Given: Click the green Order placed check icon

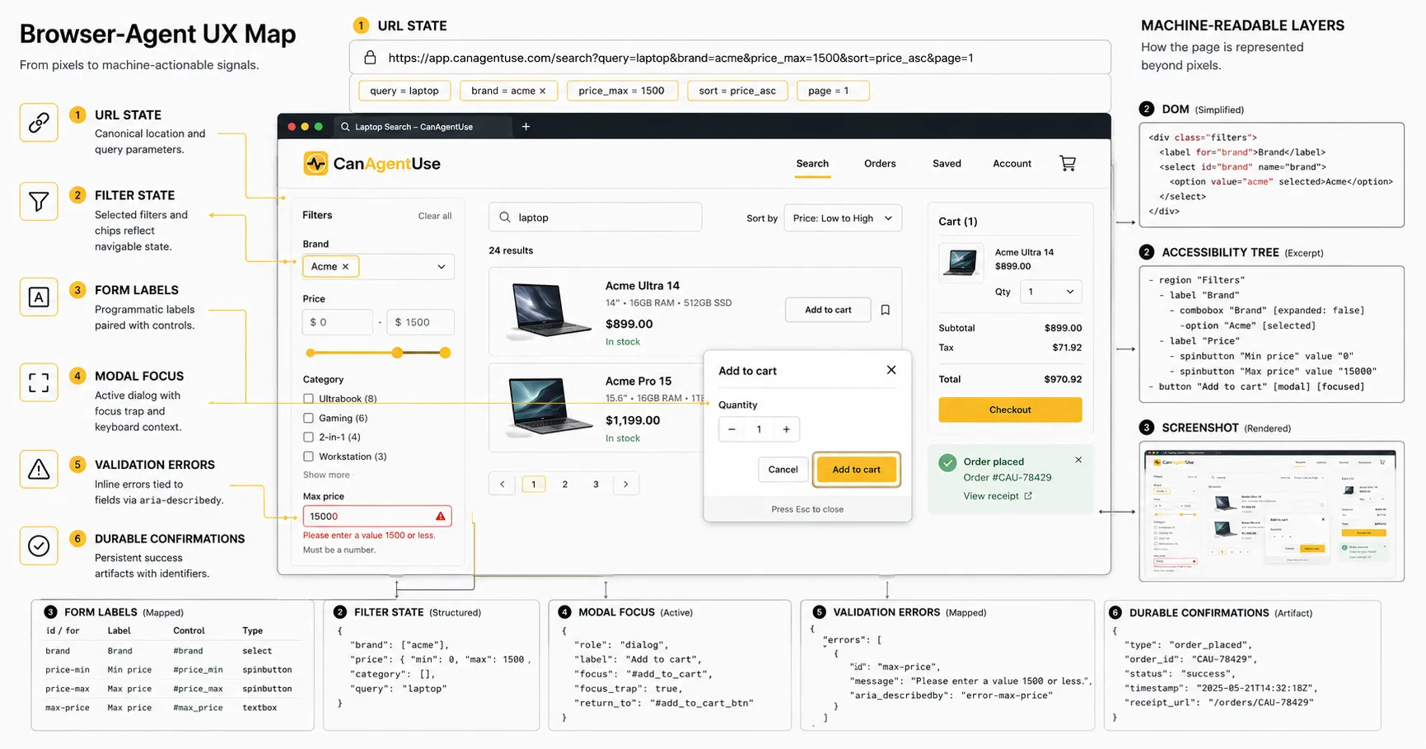Looking at the screenshot, I should pos(947,462).
